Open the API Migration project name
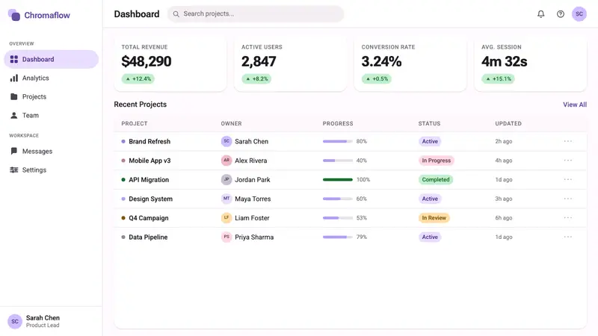This screenshot has width=598, height=336. [149, 179]
